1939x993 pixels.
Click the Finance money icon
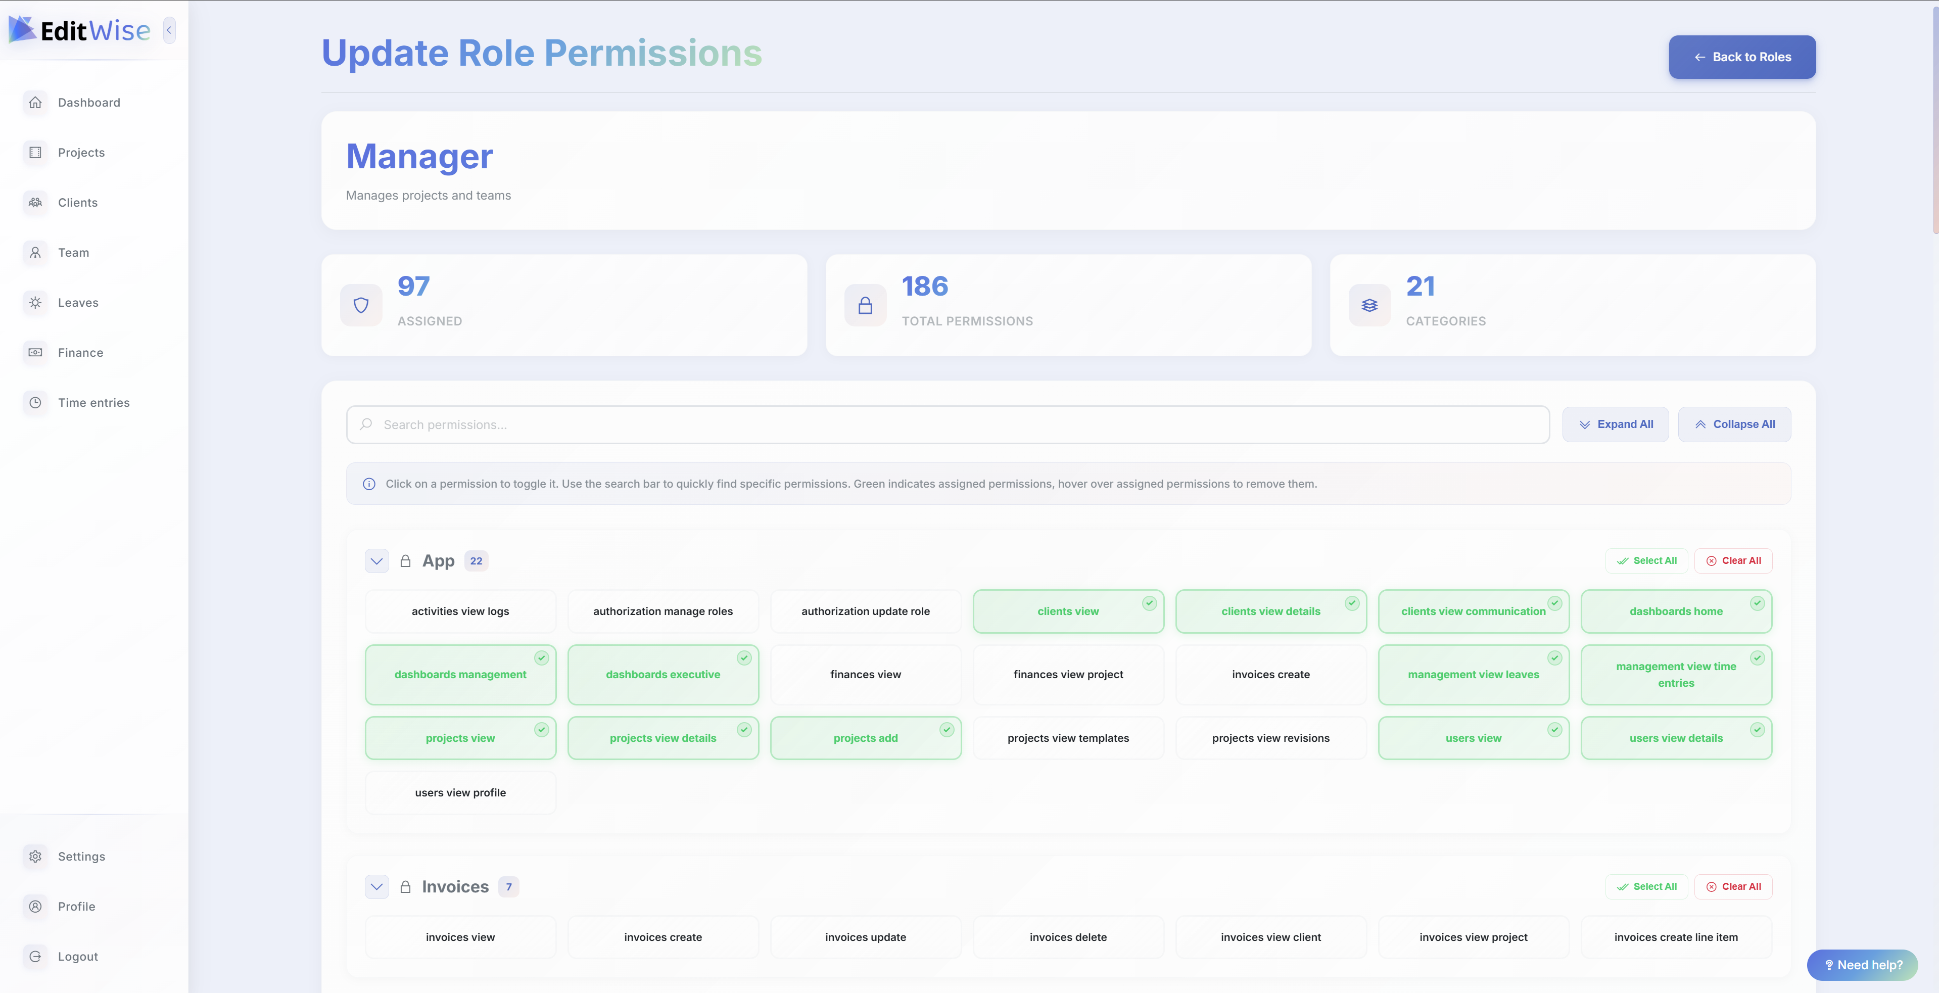(35, 352)
